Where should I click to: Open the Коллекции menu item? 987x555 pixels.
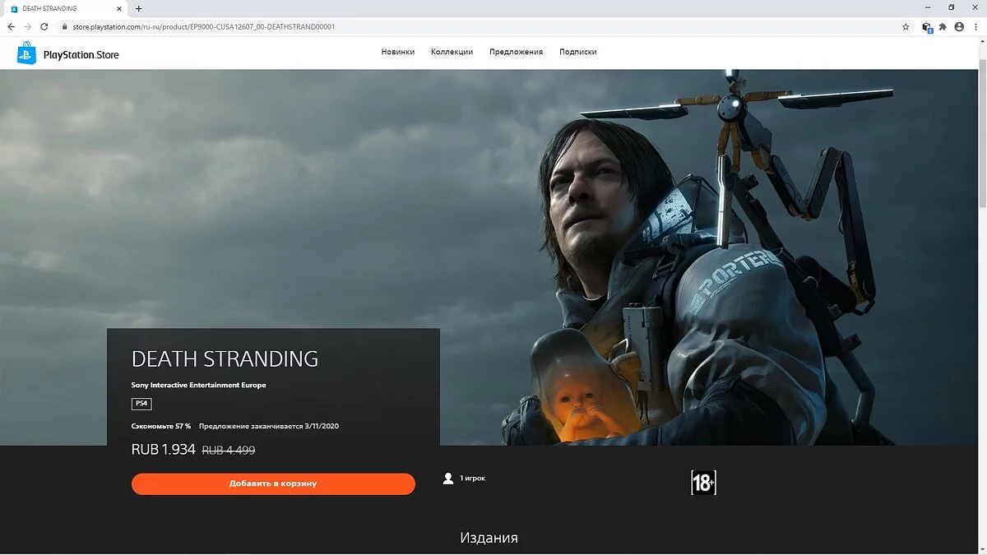coord(452,52)
